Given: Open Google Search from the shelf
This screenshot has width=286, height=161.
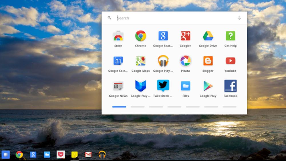Looking at the screenshot, I should (33, 155).
